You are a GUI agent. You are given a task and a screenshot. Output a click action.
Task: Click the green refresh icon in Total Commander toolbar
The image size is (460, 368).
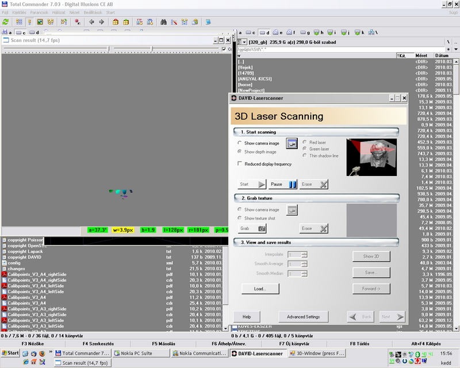(5, 22)
